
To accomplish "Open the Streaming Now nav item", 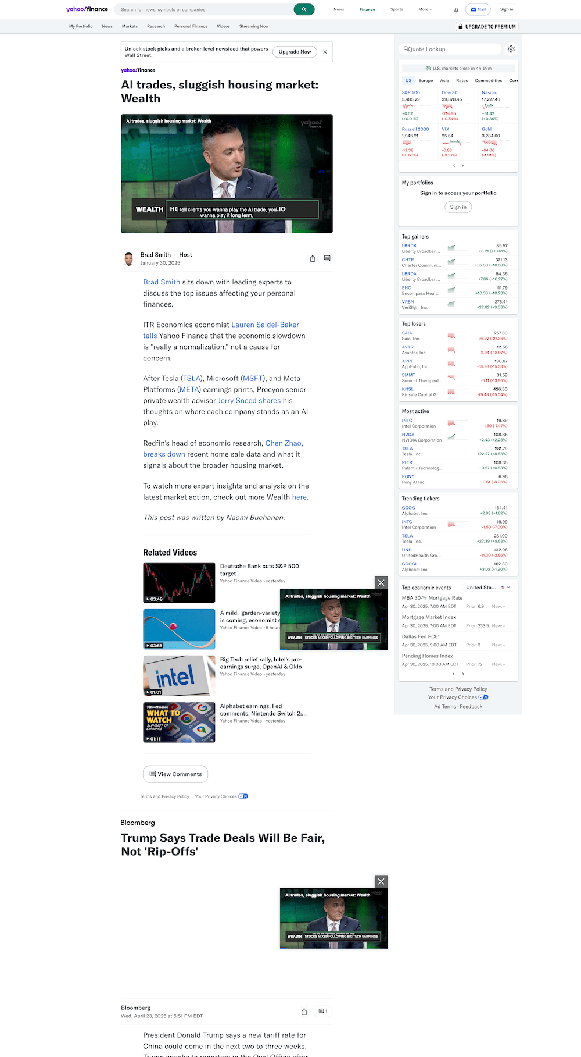I will tap(254, 26).
